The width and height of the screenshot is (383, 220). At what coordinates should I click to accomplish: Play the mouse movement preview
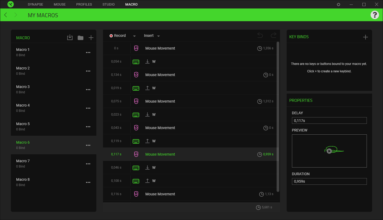329,151
